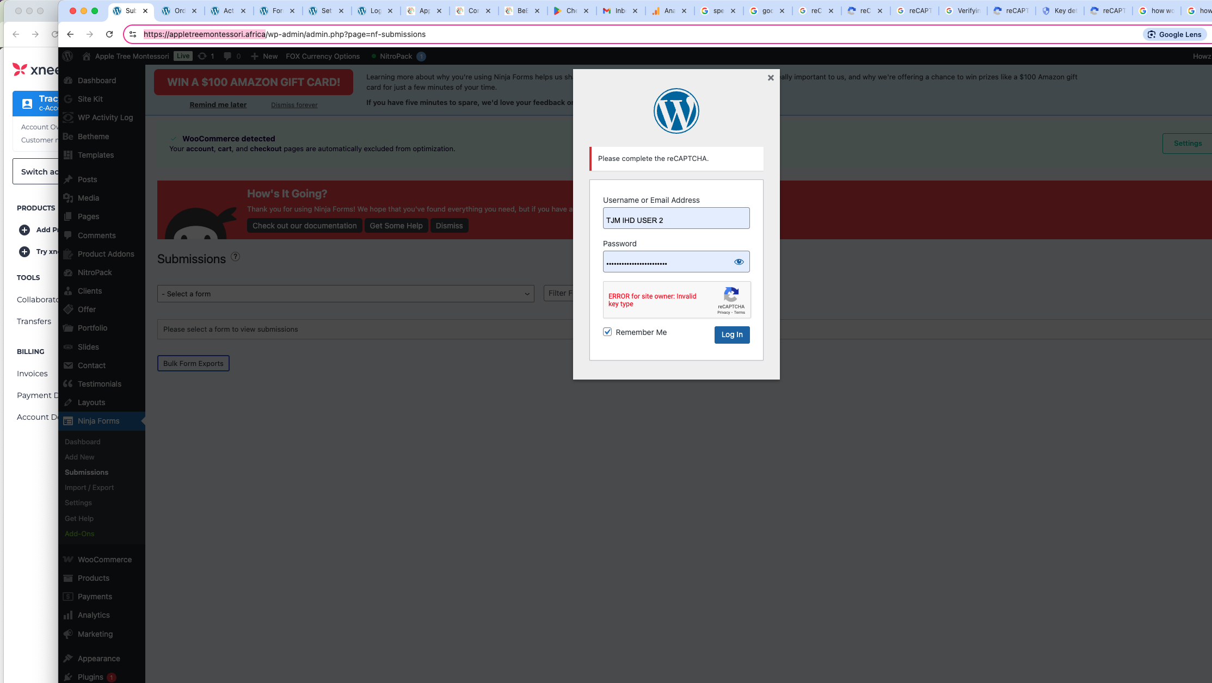
Task: Click the reCAPTCHA logo icon
Action: (731, 295)
